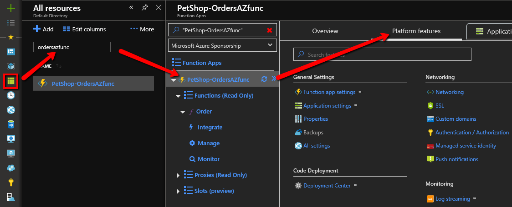The height and width of the screenshot is (207, 512).
Task: Sort by the NAME column arrows
Action: [x=59, y=66]
